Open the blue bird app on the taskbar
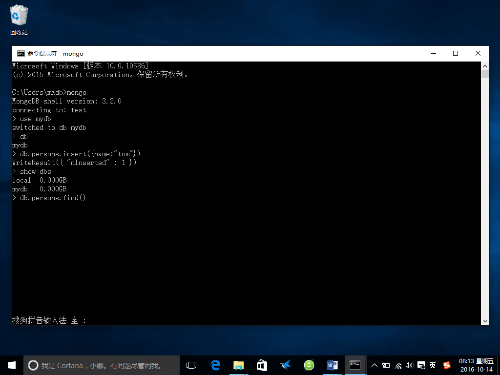Viewport: 500px width, 375px height. coord(285,365)
